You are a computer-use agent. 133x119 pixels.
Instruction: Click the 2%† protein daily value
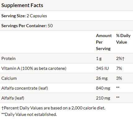coord(120,58)
